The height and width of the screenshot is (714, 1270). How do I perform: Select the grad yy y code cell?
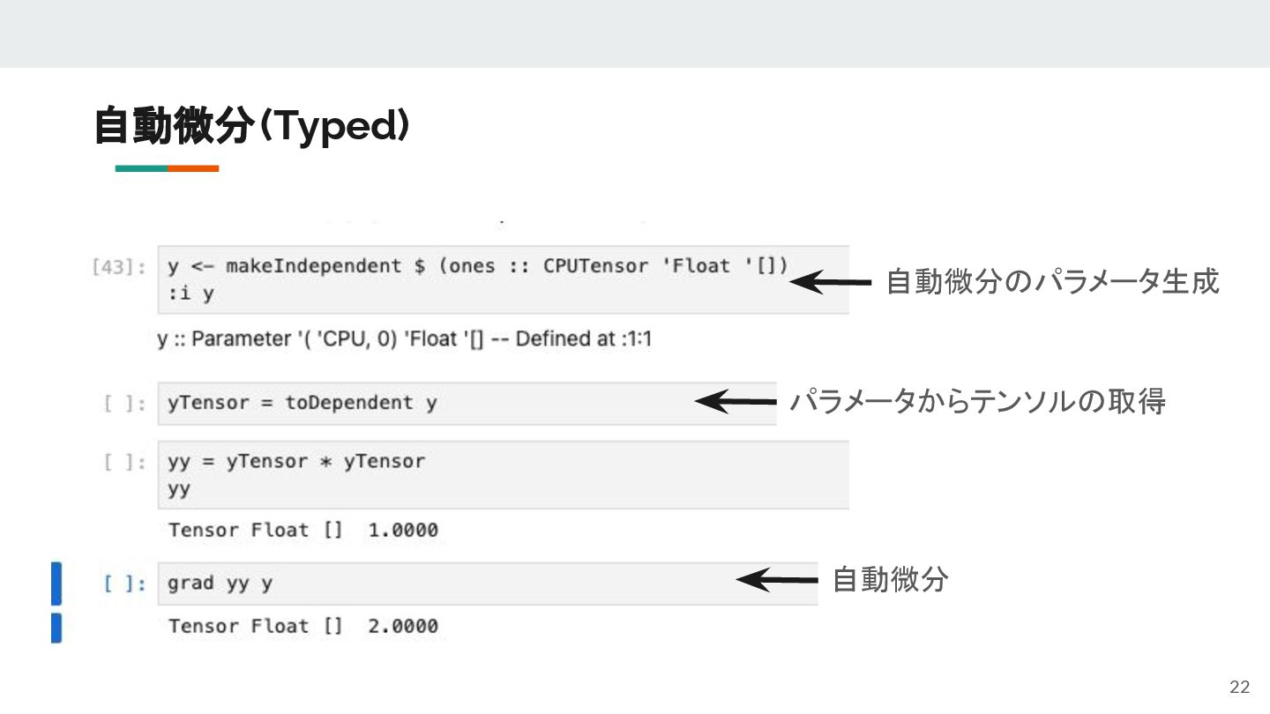click(x=488, y=584)
